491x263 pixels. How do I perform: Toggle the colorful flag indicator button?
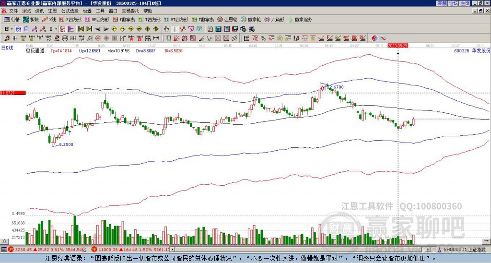tap(71, 29)
